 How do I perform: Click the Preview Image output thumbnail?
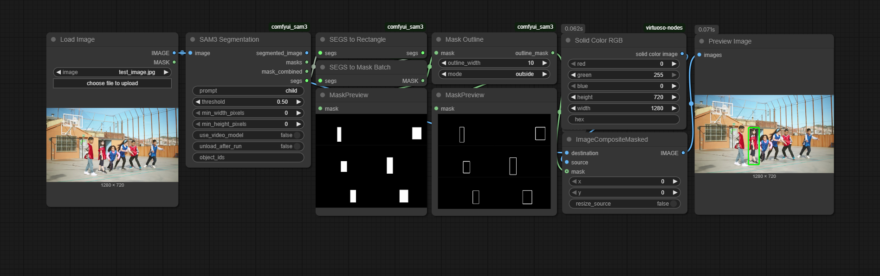point(764,134)
